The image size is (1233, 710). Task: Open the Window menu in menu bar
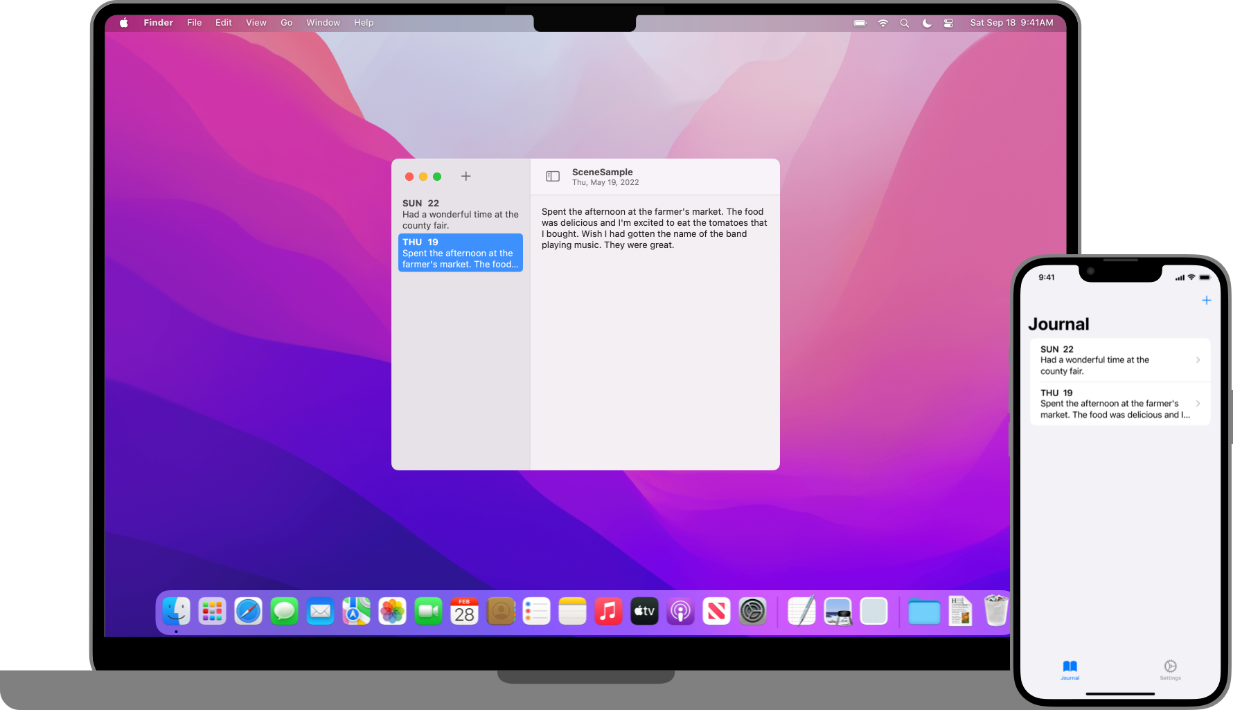tap(323, 23)
